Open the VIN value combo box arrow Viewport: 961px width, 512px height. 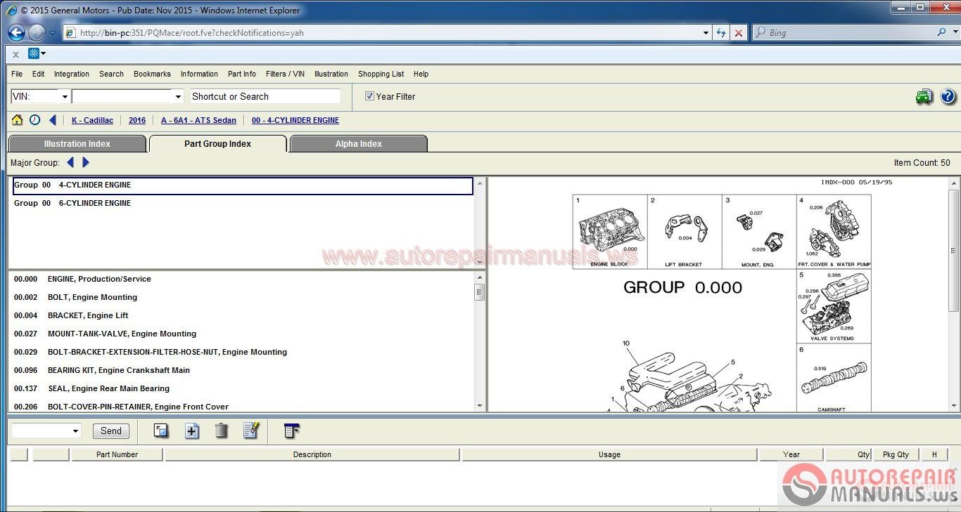[x=178, y=97]
